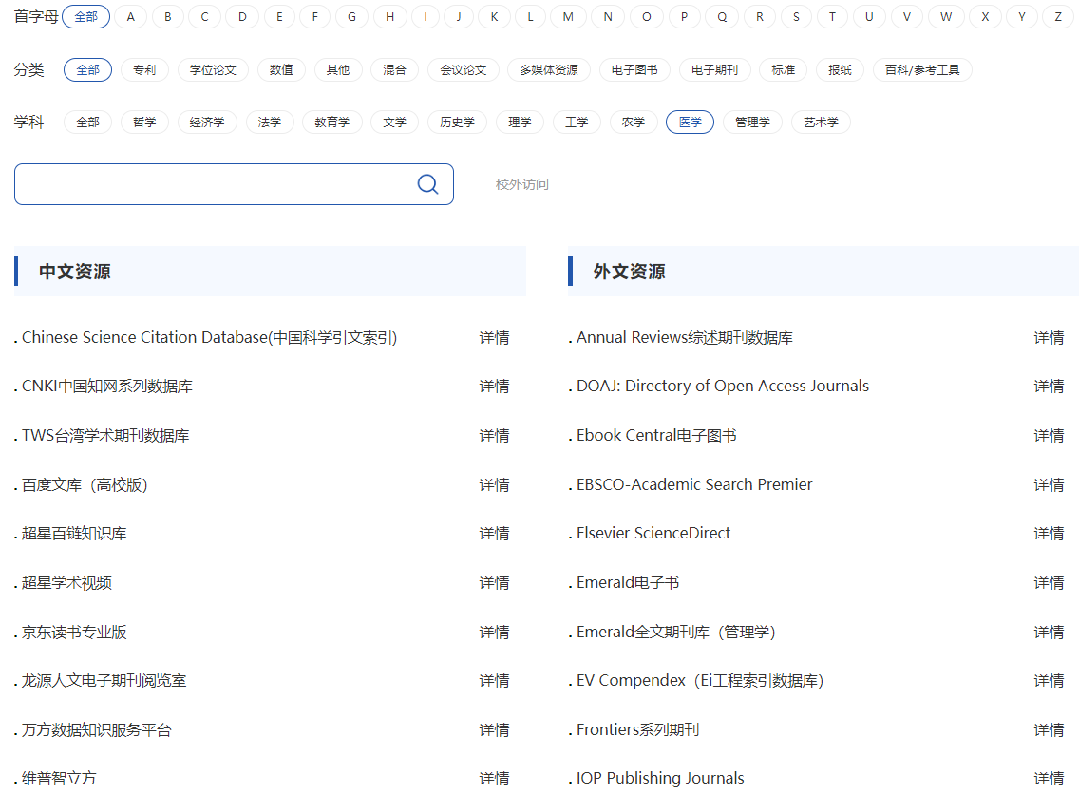View 详情 for CNKI中国知网系列数据库

tap(494, 387)
